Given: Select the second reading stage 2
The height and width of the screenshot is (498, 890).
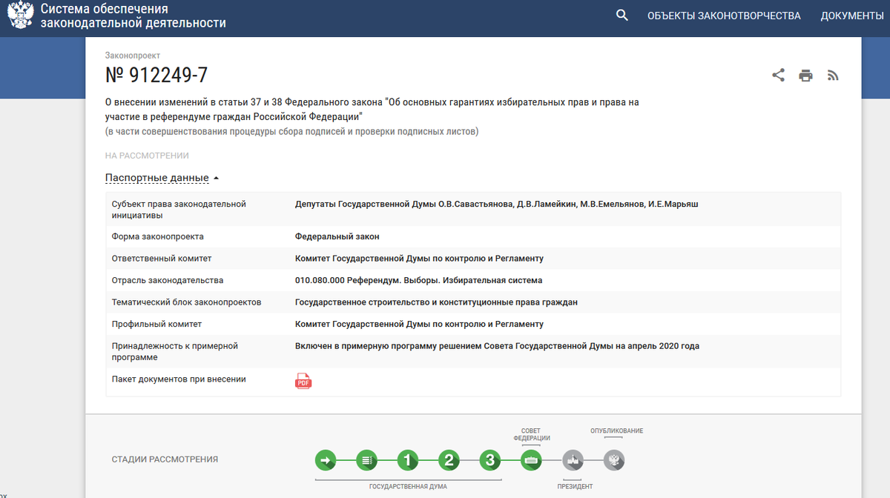Looking at the screenshot, I should click(449, 460).
